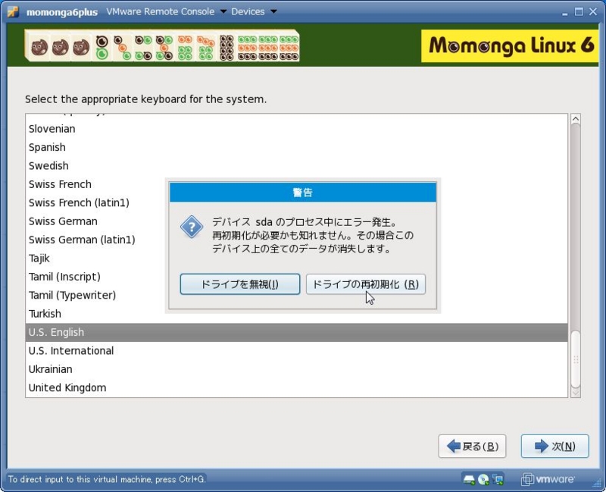Maximize the VMware Remote Console window
Viewport: 606px width, 492px height.
tap(579, 12)
